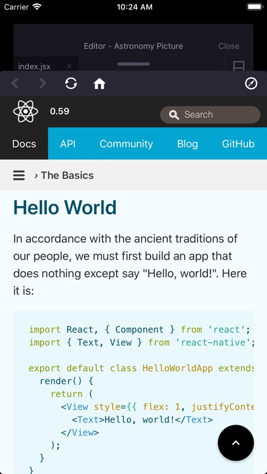Select the index.jsx tab in Editor
This screenshot has height=474, width=267.
point(34,66)
